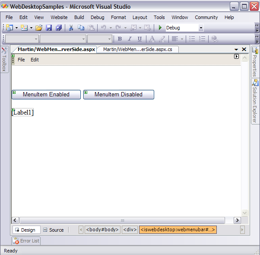Click the Open File folder icon
260x255 pixels.
click(39, 28)
